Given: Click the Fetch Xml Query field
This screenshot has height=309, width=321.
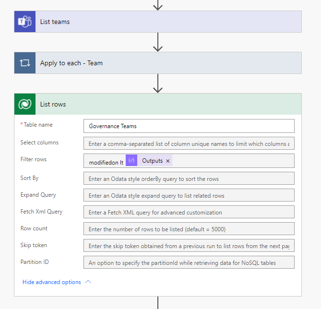Looking at the screenshot, I should [189, 212].
